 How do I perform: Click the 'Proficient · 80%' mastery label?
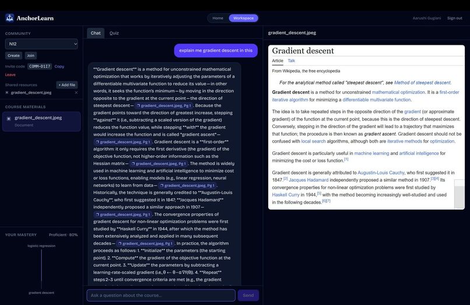[x=63, y=235]
